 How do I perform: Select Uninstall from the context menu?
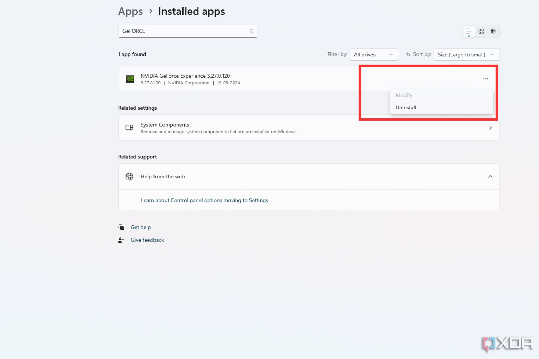point(406,107)
